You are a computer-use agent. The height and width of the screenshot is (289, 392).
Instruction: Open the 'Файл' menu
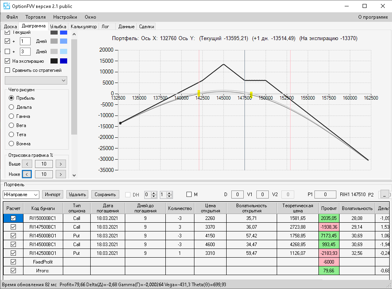(12, 17)
